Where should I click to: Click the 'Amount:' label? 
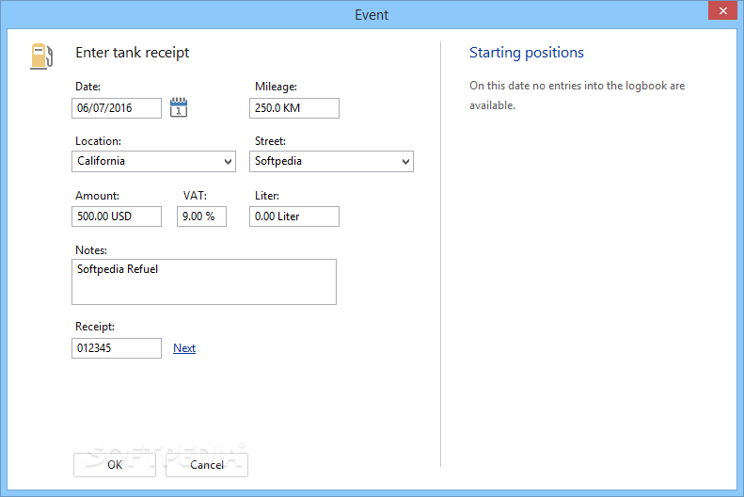tap(97, 196)
